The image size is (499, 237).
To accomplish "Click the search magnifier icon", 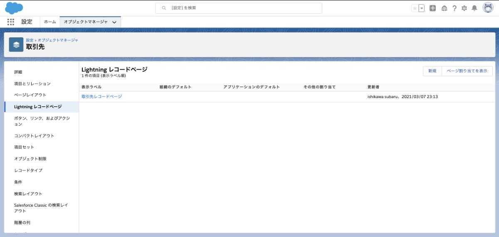I will [164, 8].
